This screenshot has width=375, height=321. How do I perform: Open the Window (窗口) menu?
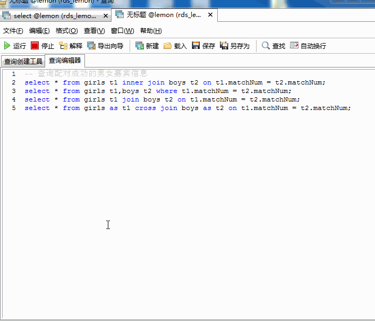click(122, 31)
